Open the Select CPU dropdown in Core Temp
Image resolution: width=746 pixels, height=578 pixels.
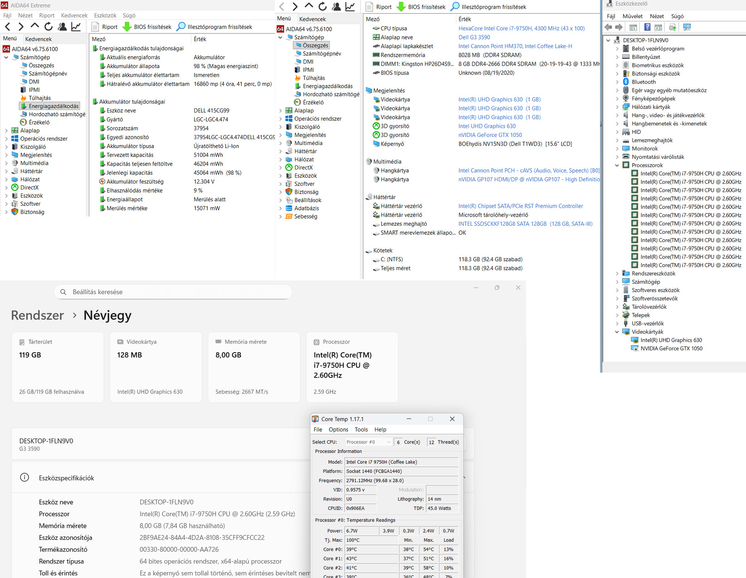point(368,442)
